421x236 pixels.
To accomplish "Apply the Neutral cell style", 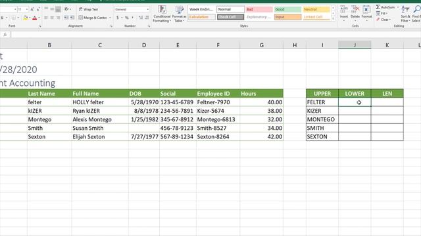I will 316,9.
